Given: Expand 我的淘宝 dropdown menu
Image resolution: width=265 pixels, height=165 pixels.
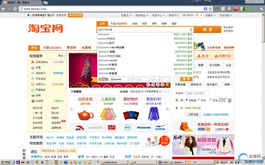Looking at the screenshot, I should click(142, 15).
